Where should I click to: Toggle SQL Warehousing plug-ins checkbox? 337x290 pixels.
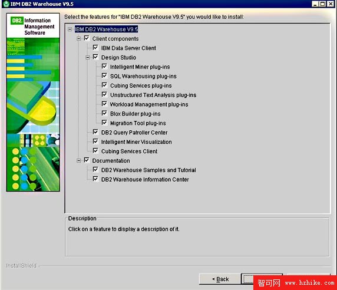pos(104,75)
